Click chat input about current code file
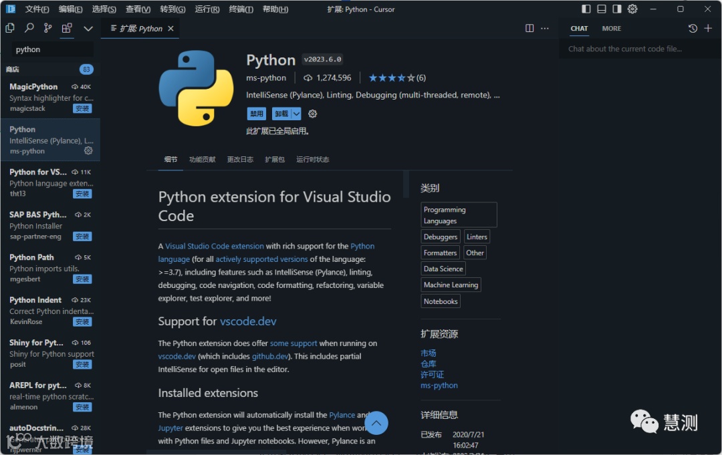The image size is (722, 455). [640, 49]
